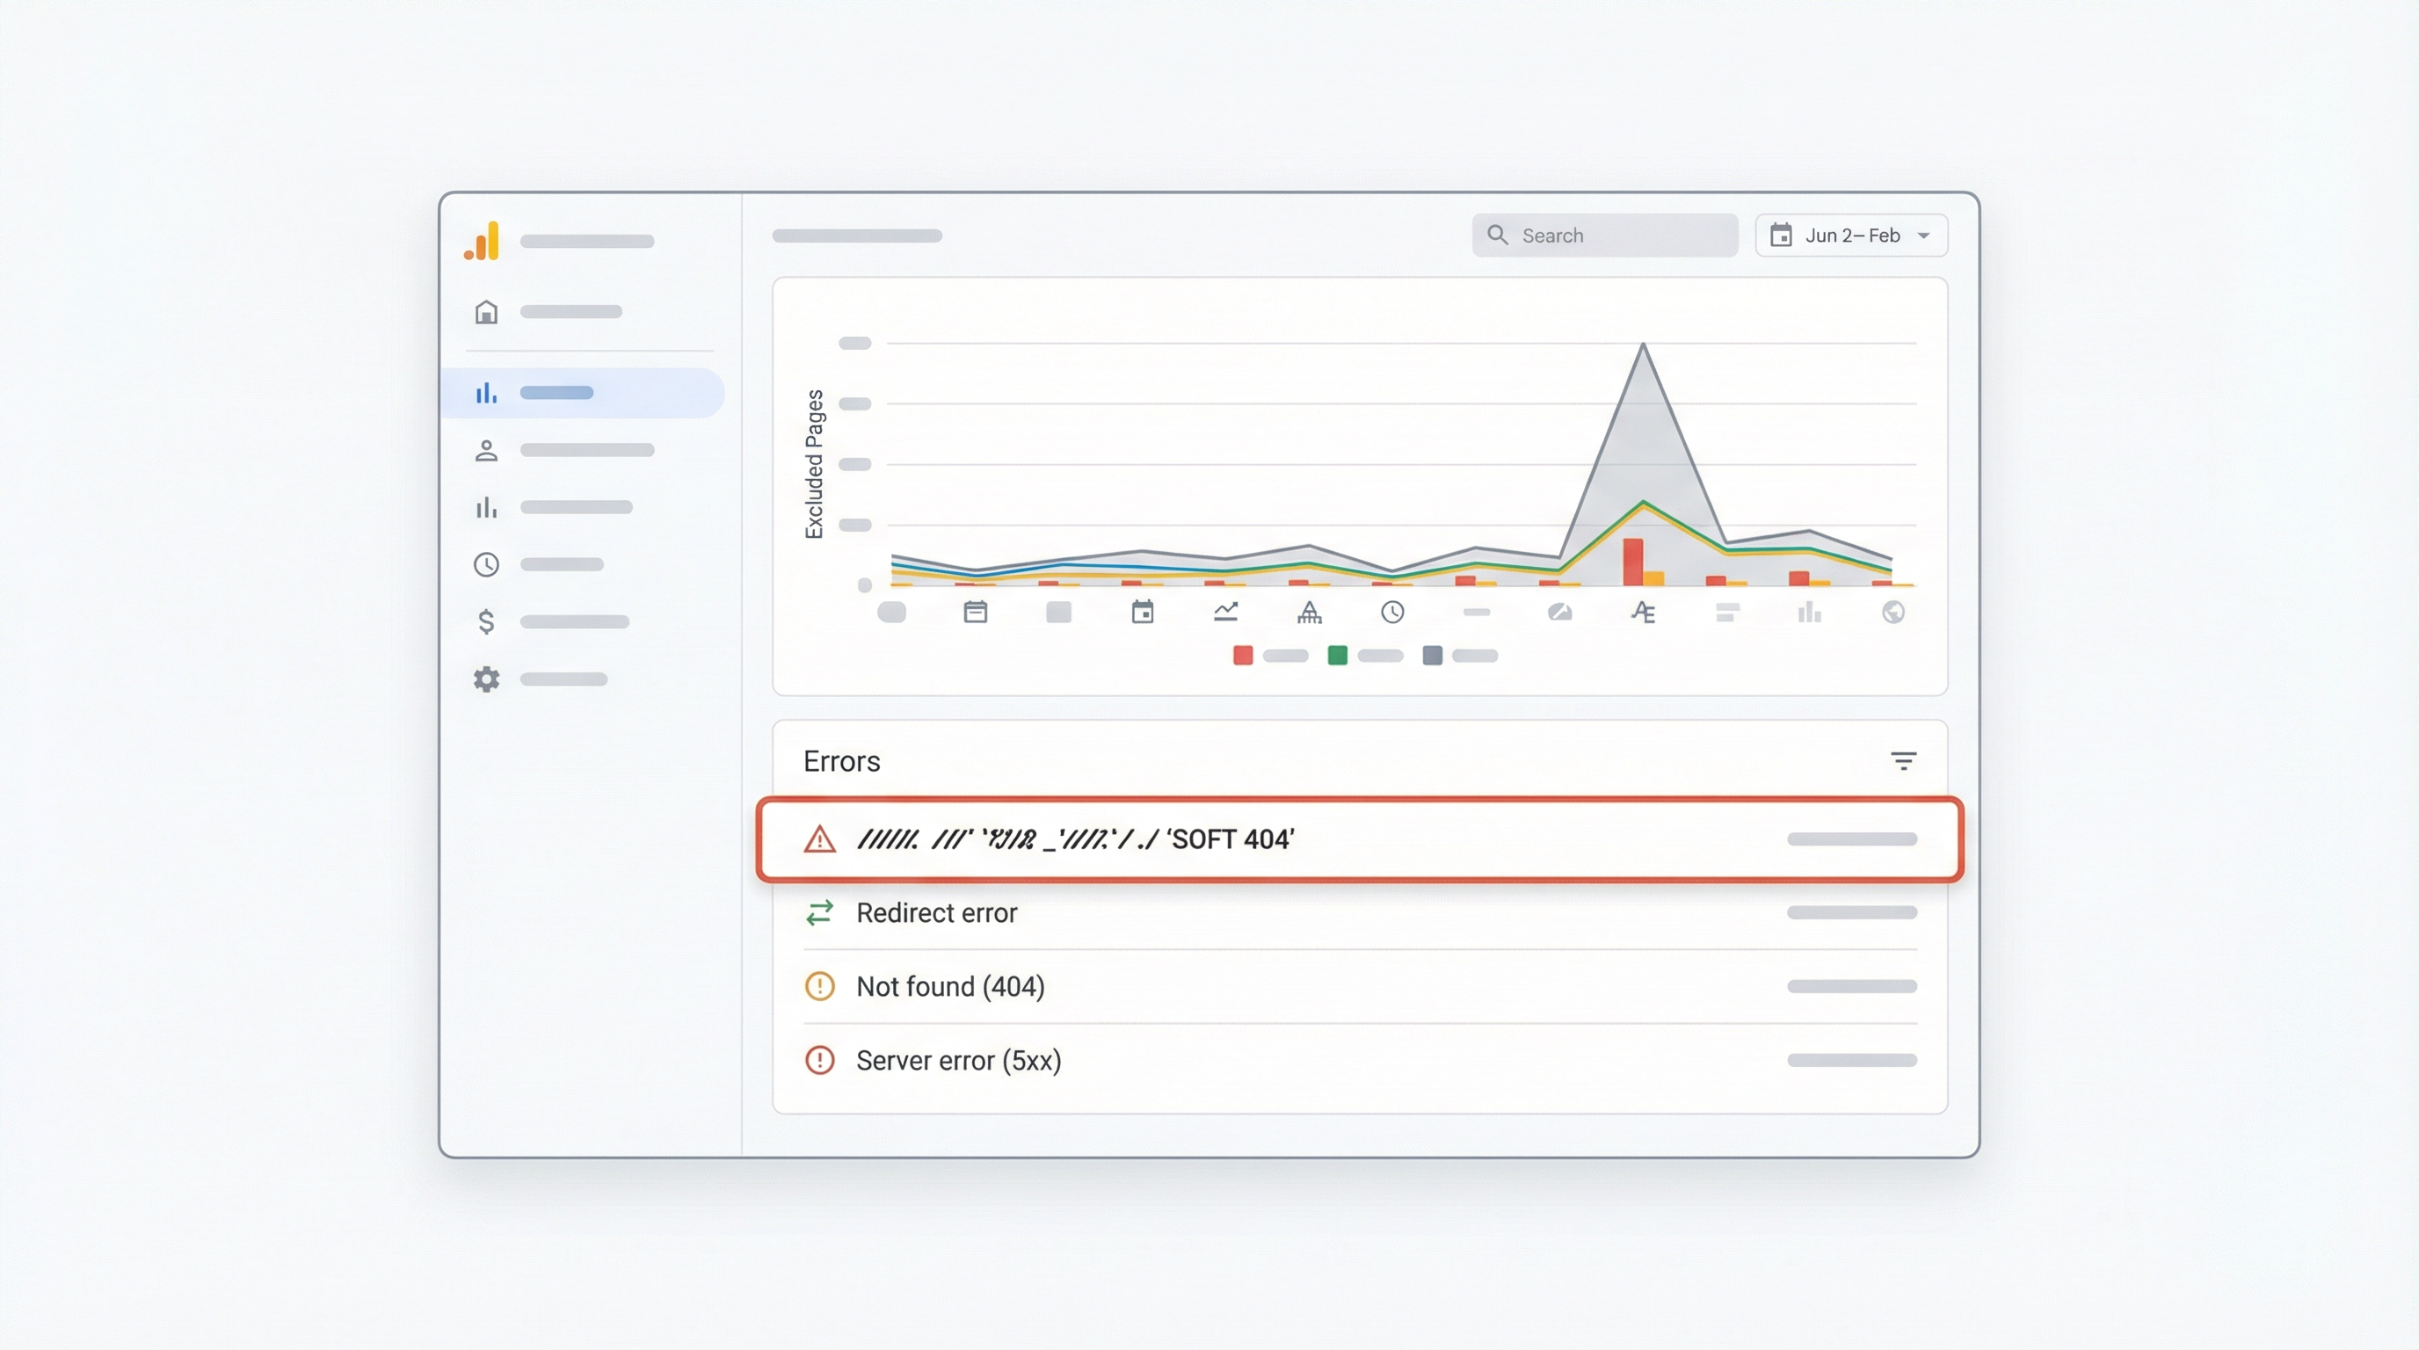Viewport: 2419px width, 1350px height.
Task: Select the monetization dollar icon
Action: (x=486, y=621)
